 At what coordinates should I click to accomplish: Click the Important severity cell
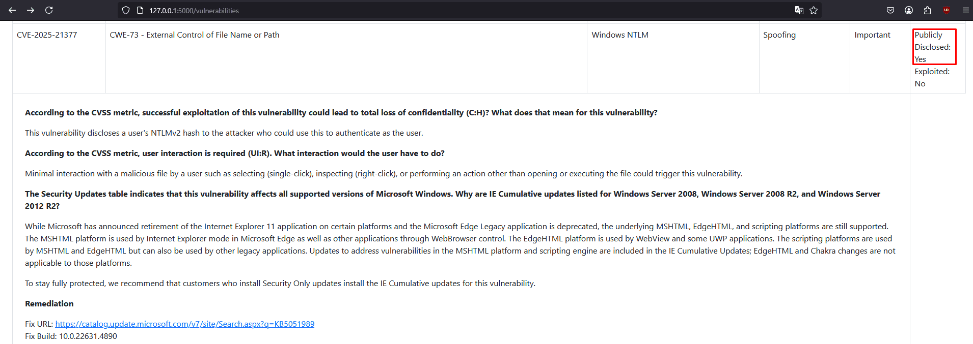872,35
